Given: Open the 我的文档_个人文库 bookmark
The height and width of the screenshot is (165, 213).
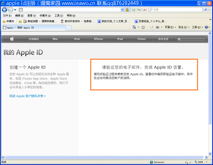Looking at the screenshot, I should (114, 21).
